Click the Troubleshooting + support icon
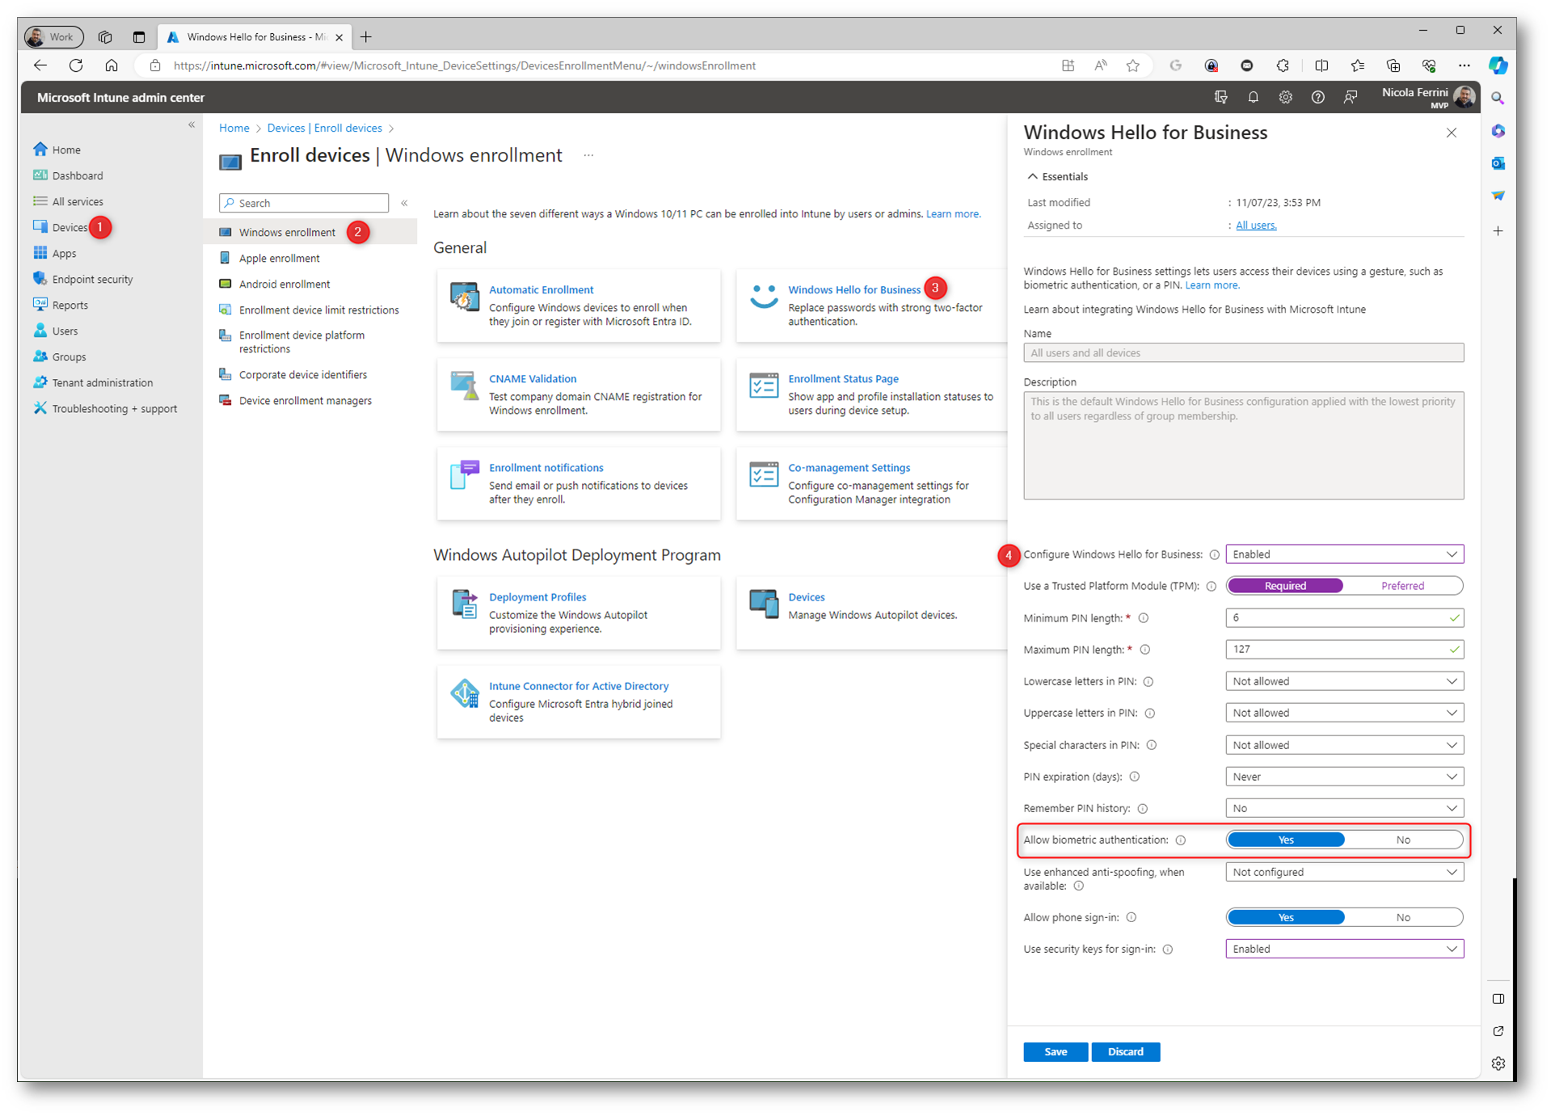Screen dimensions: 1551x1116 (x=40, y=408)
